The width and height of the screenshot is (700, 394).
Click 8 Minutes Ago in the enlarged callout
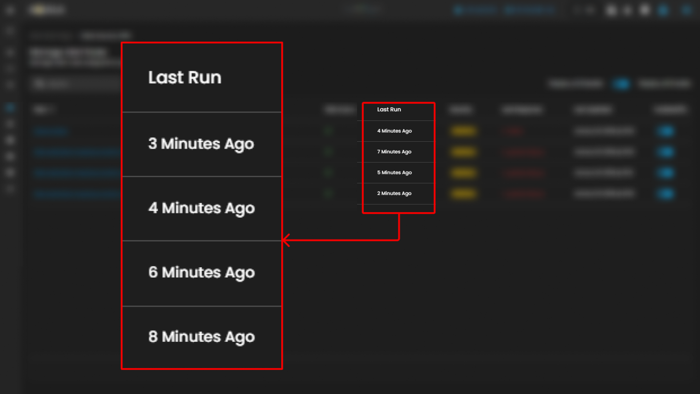click(201, 337)
